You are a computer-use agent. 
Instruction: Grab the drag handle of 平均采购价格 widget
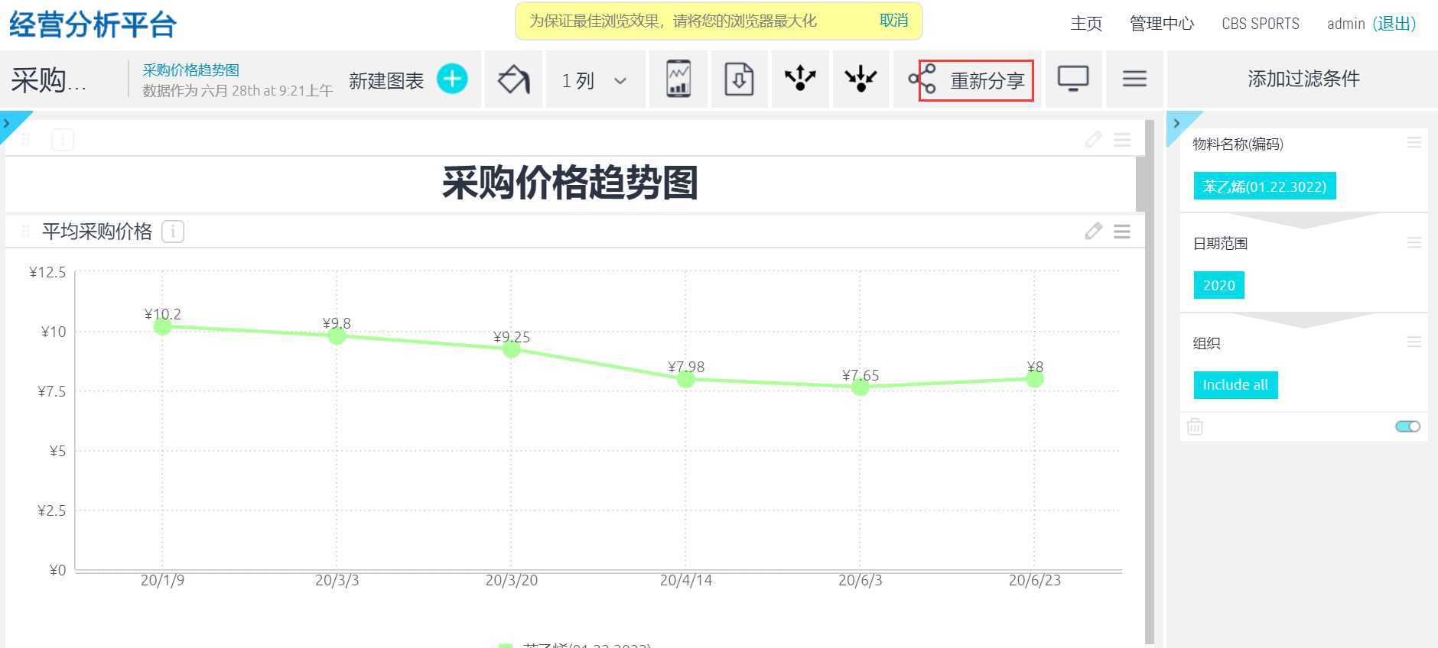point(25,231)
